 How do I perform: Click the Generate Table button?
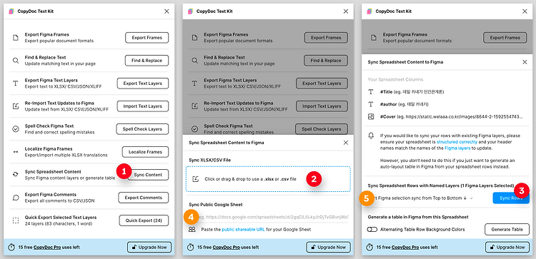coord(507,229)
